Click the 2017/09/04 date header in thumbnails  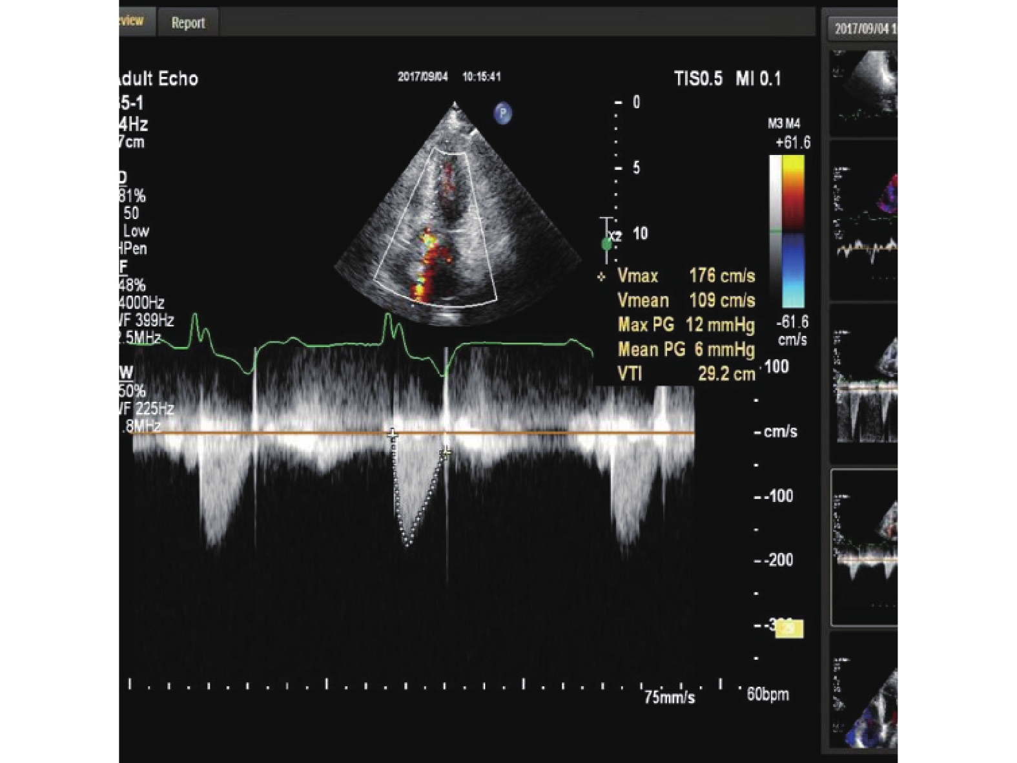tap(864, 28)
